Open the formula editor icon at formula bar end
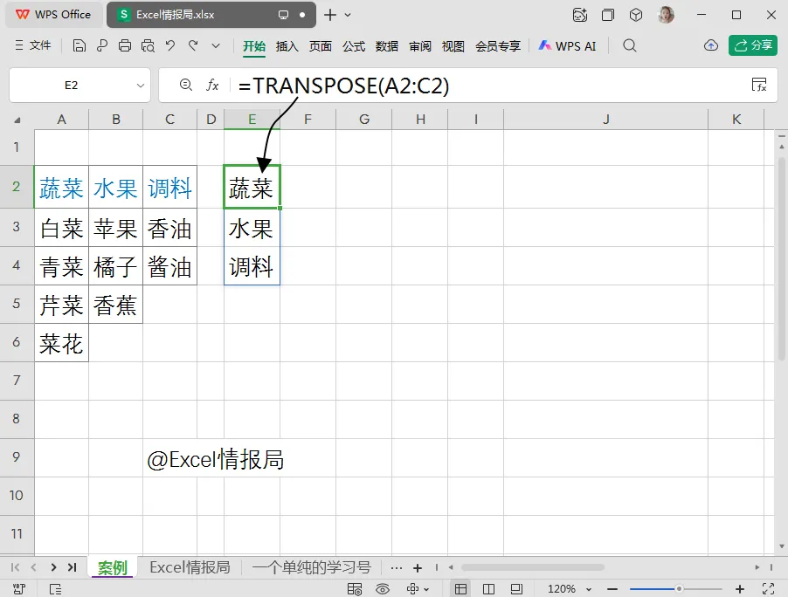This screenshot has height=597, width=788. (x=759, y=85)
